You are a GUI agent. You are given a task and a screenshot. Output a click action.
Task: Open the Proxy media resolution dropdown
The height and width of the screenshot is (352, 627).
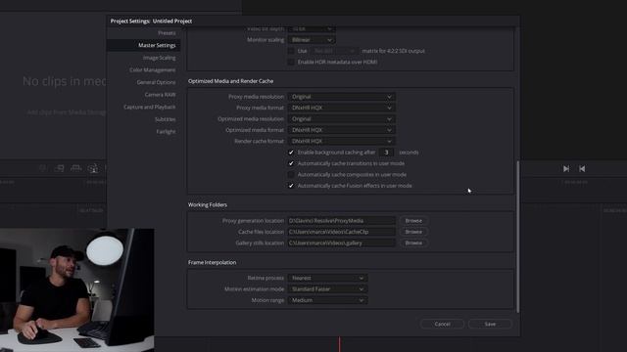coord(342,97)
